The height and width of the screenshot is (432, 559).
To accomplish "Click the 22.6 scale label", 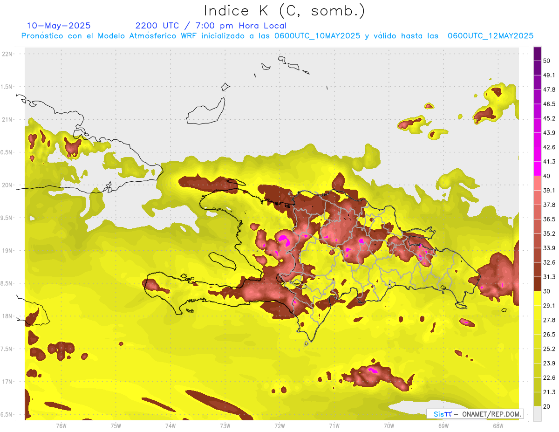I will [549, 378].
